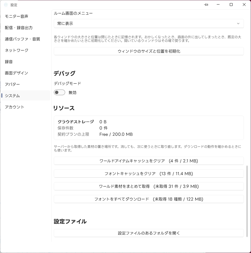Click the Free / 200.0 MB value
The image size is (251, 253).
click(x=116, y=134)
